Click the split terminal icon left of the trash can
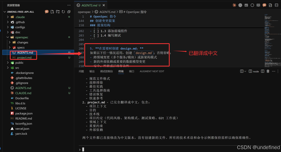Viewport: 281px width, 152px height. tap(263, 71)
